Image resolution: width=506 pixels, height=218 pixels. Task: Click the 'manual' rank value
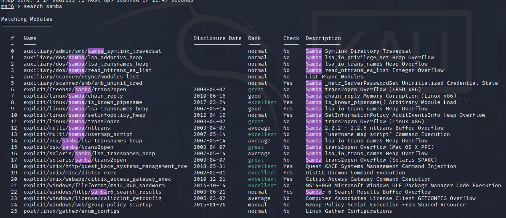(258, 205)
